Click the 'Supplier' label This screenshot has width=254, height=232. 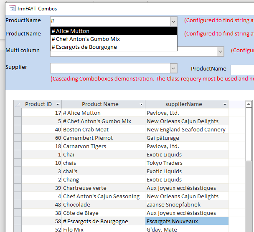coord(16,67)
